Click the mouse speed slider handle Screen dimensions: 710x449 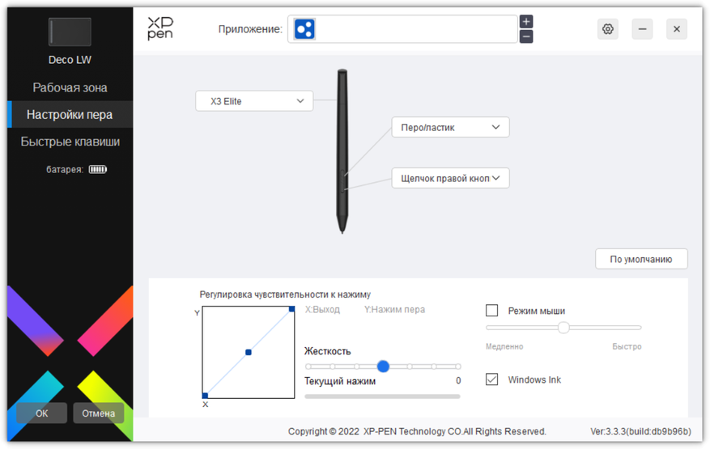tap(563, 328)
